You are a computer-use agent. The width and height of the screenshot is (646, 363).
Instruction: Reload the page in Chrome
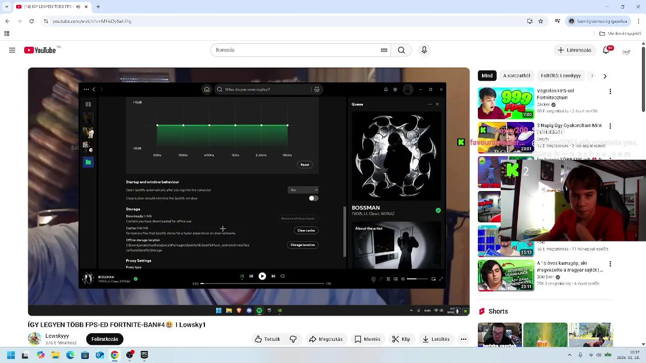coord(31,21)
